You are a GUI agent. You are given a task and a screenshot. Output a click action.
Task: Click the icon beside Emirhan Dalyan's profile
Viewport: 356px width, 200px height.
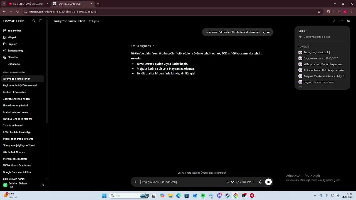click(42, 185)
